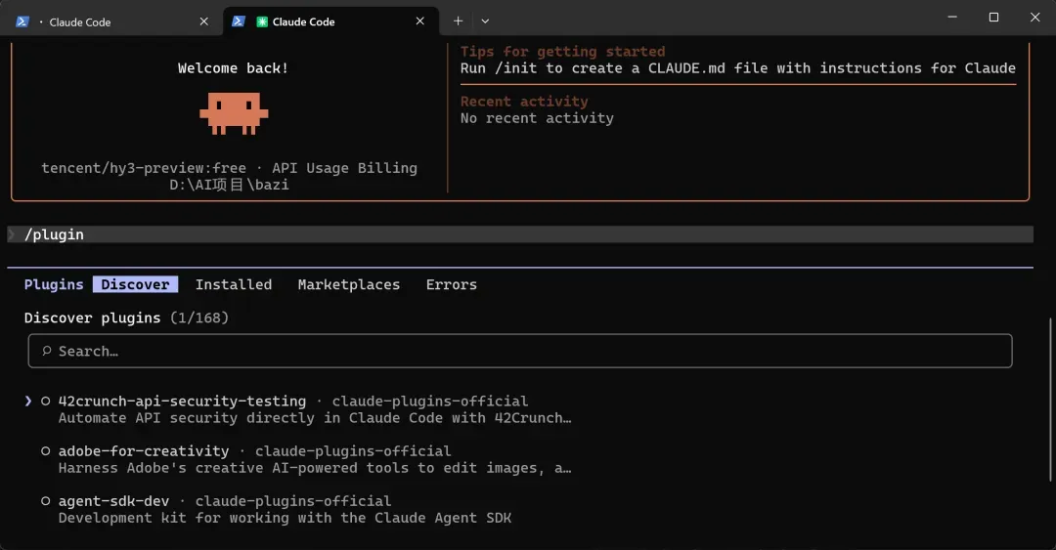The image size is (1056, 550).
Task: Close the first Claude Code tab
Action: 204,21
